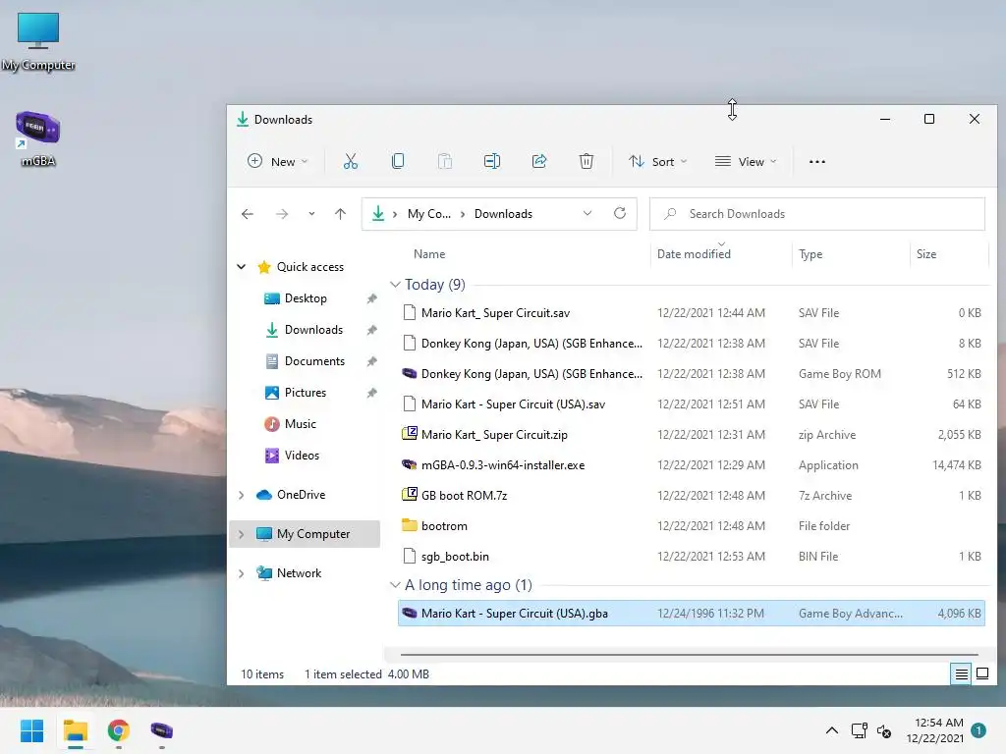The width and height of the screenshot is (1006, 754).
Task: Click My Co... breadcrumb in address bar
Action: 429,213
